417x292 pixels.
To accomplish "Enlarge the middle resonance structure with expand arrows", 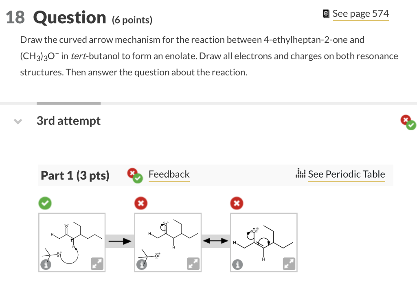I will pos(193,264).
